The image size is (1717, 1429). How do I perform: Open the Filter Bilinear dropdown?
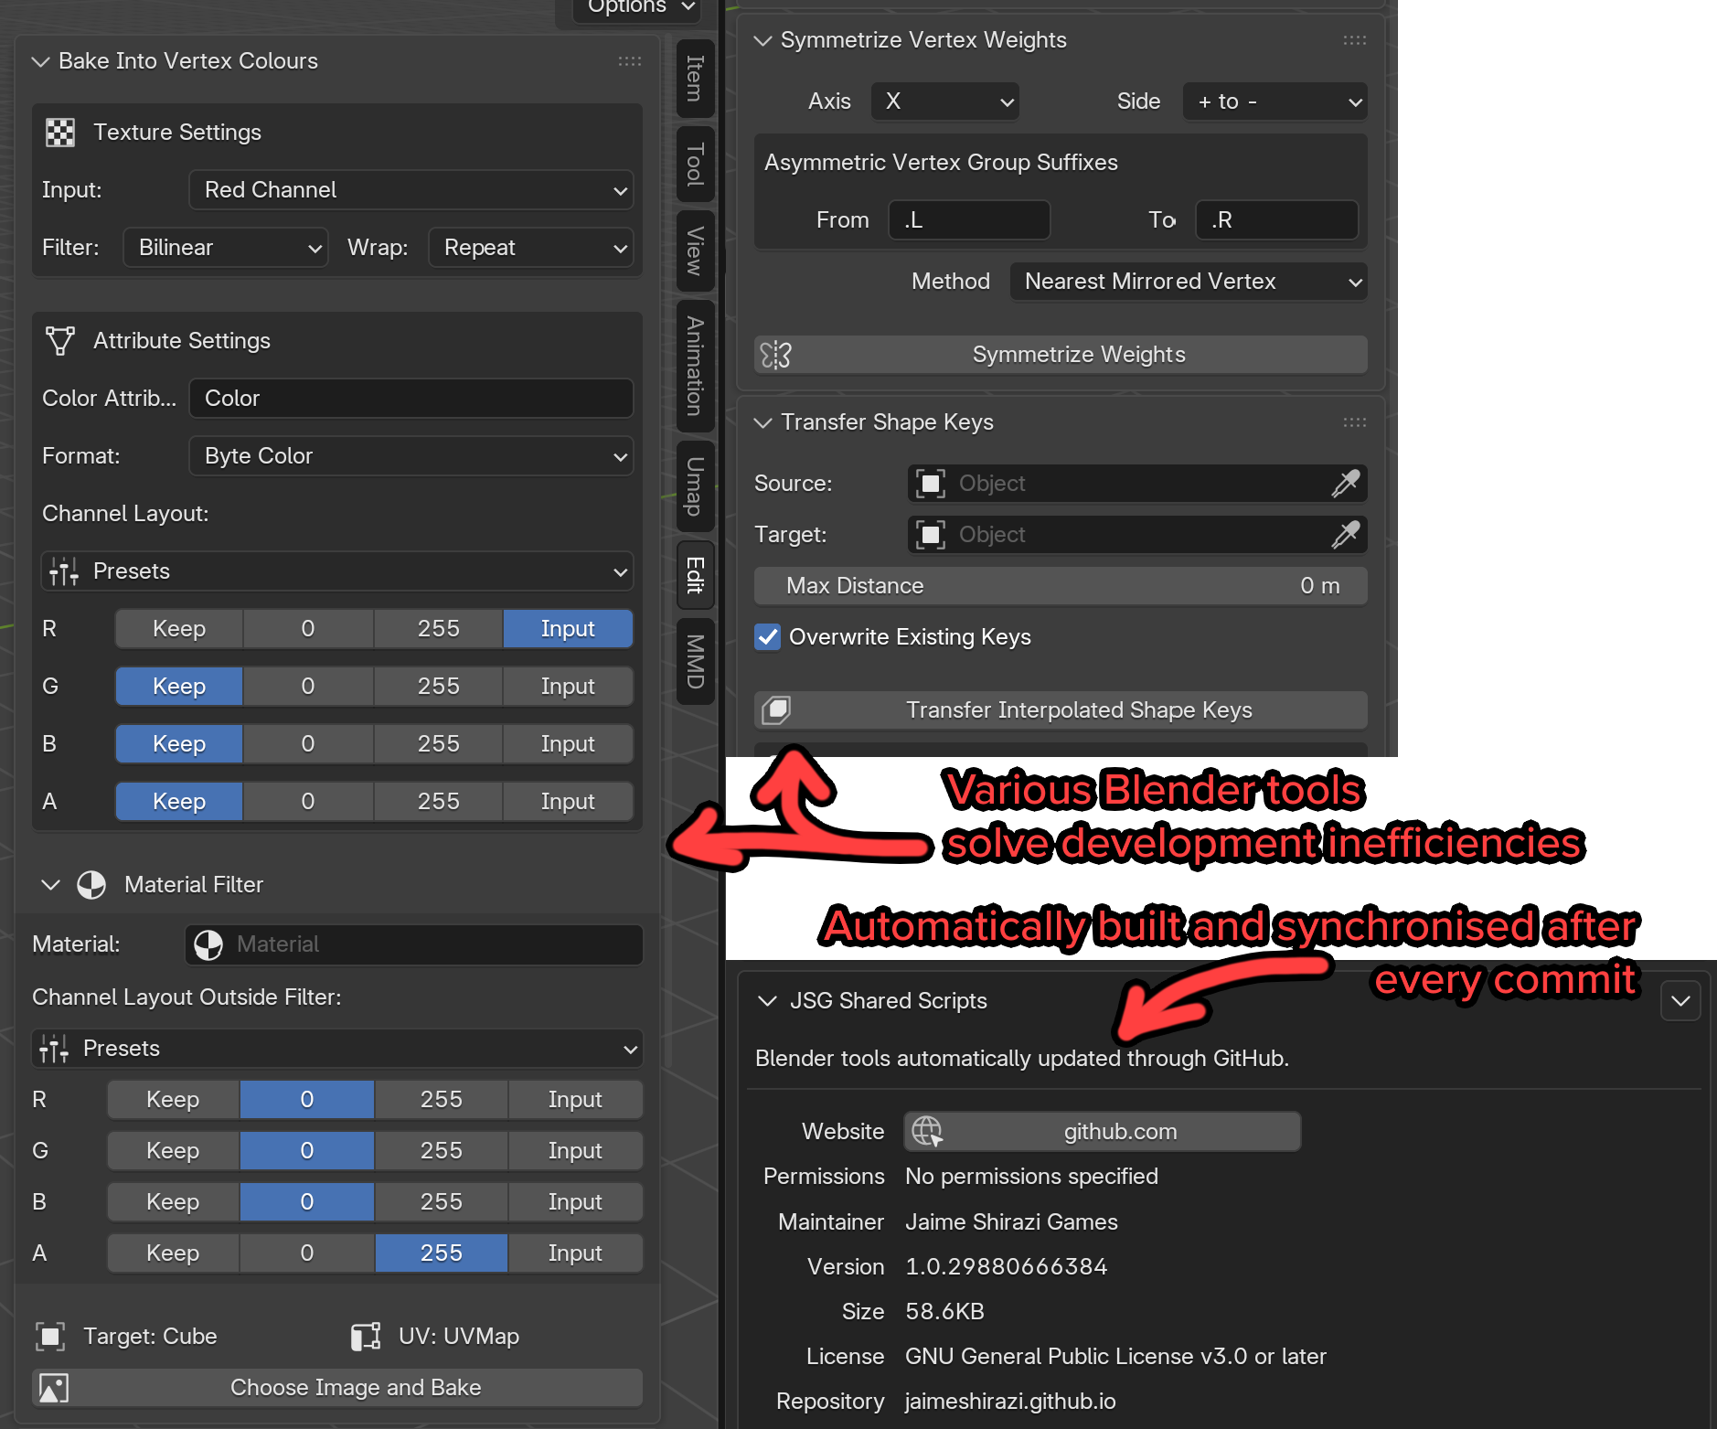pos(226,248)
